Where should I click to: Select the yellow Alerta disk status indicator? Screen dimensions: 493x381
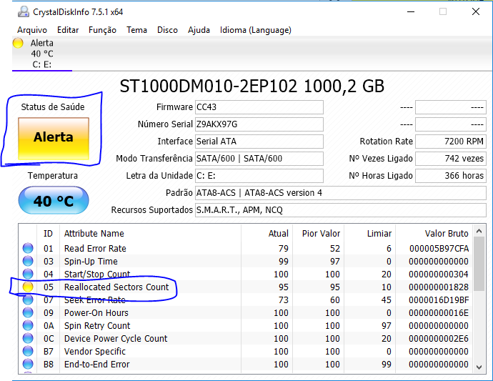18,43
